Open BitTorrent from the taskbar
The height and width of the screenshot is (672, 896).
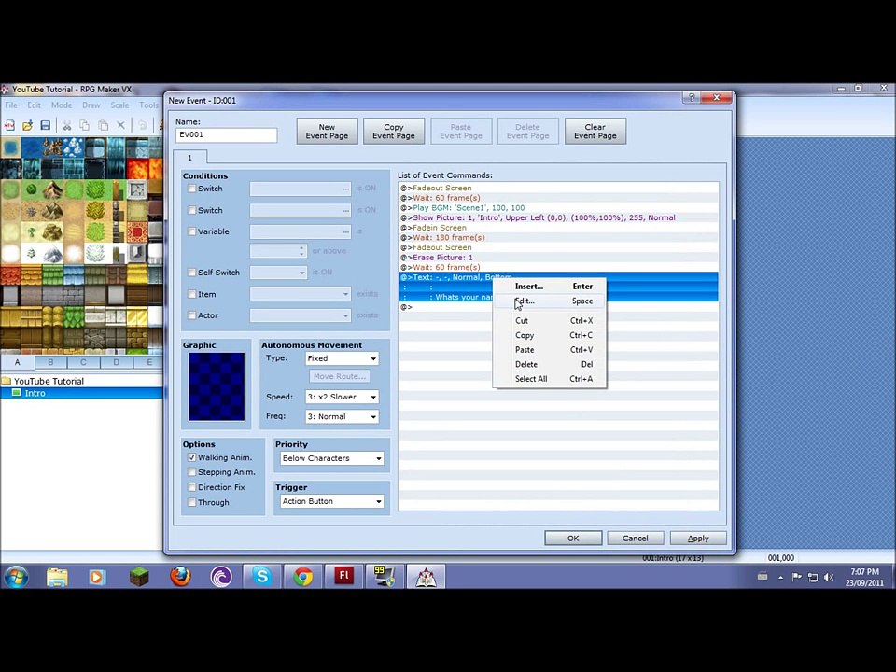click(x=221, y=577)
